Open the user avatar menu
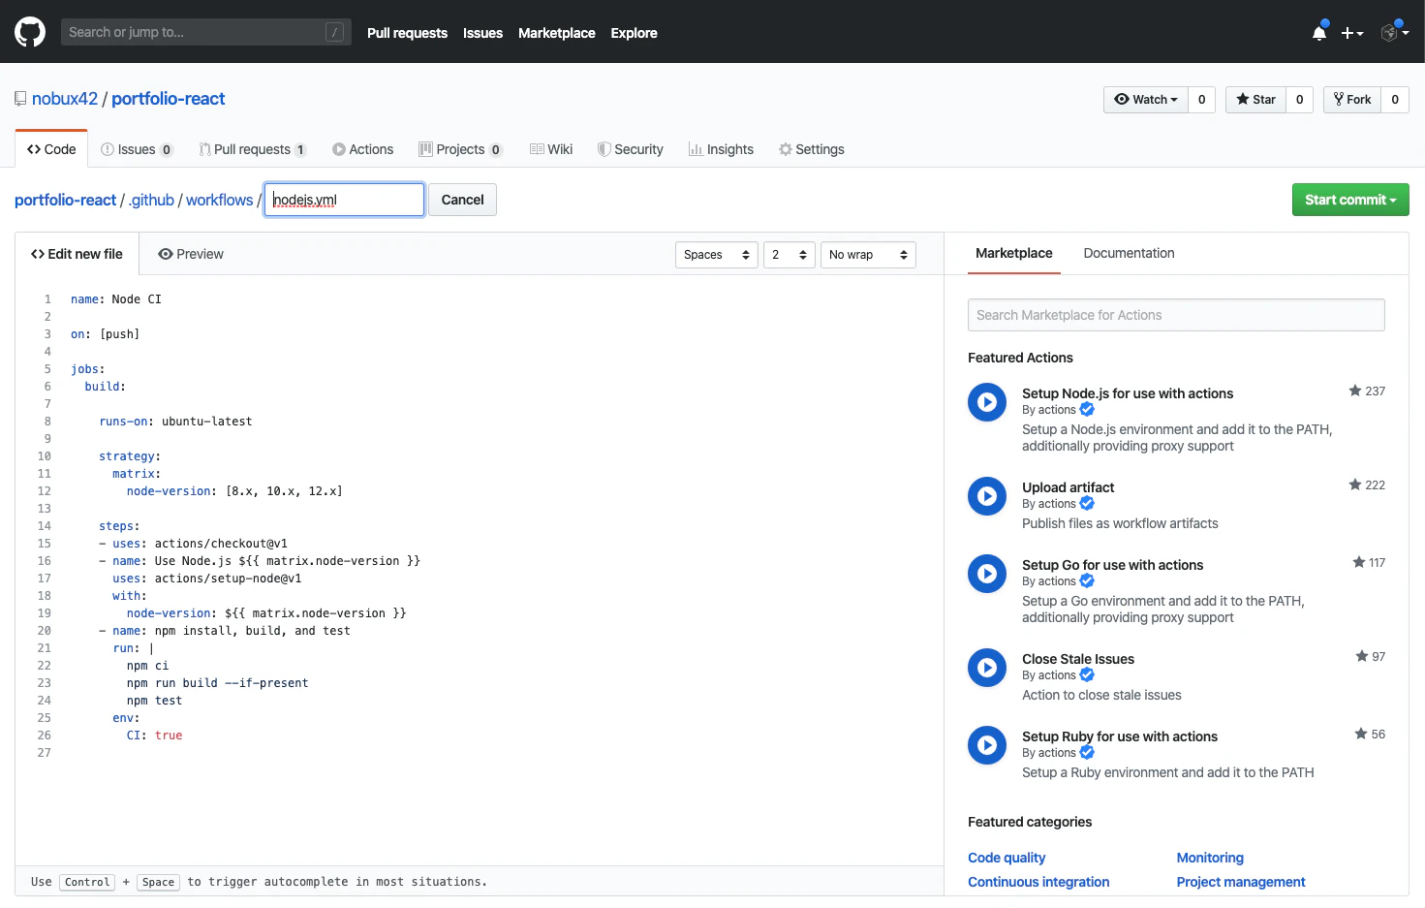This screenshot has width=1425, height=908. coord(1394,32)
